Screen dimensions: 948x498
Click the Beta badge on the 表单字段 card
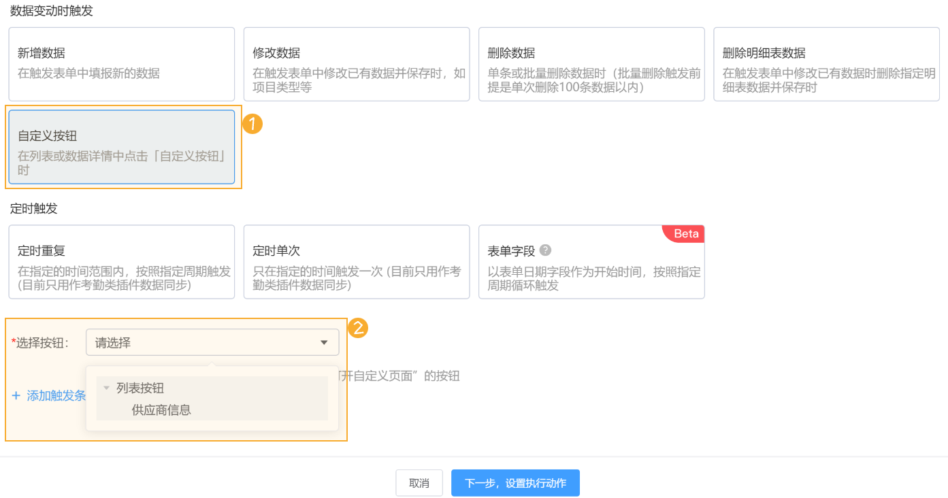pyautogui.click(x=683, y=233)
